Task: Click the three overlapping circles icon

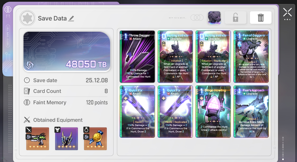Action: coord(197,18)
